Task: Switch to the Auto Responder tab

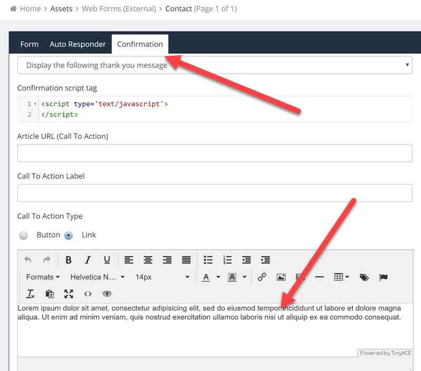Action: click(77, 44)
